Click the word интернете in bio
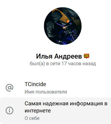The width and height of the screenshot is (111, 124). point(38,111)
